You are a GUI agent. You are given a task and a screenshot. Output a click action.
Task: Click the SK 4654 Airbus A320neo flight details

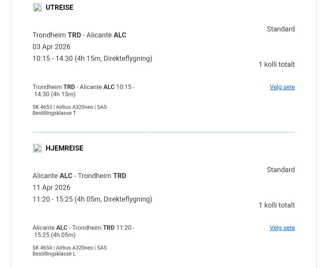(70, 248)
